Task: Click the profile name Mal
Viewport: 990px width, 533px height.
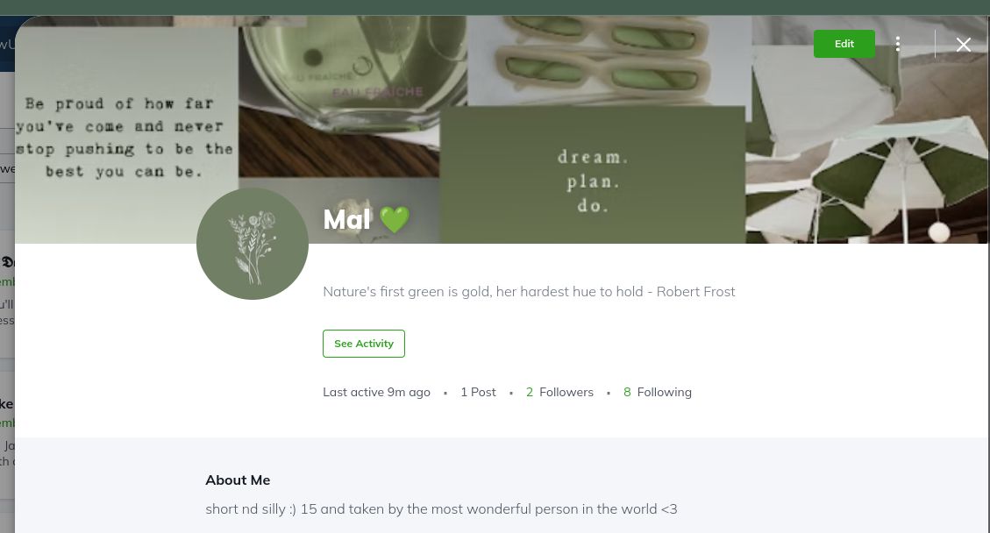Action: point(346,219)
